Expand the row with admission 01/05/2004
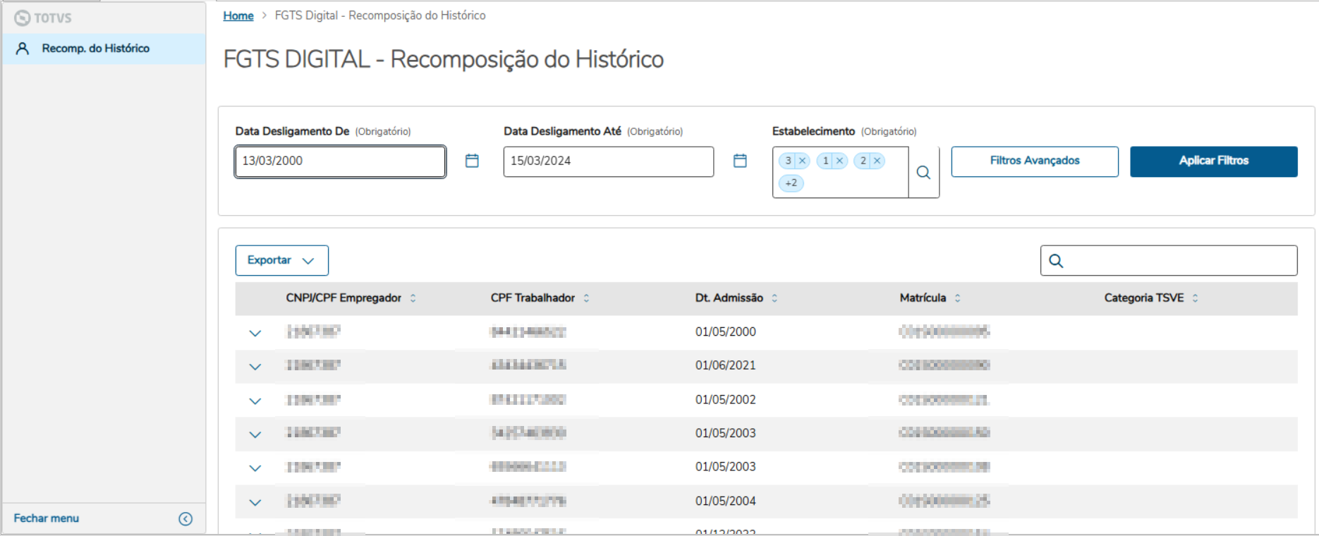The width and height of the screenshot is (1319, 536). click(255, 502)
